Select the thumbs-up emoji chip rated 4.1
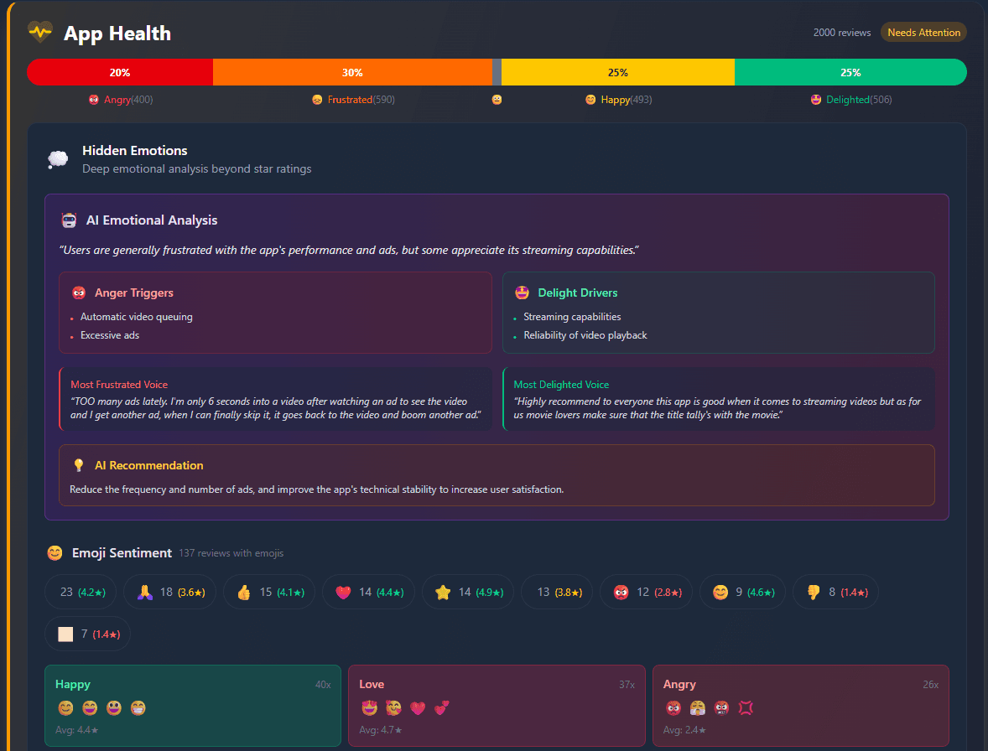This screenshot has height=751, width=988. [268, 592]
